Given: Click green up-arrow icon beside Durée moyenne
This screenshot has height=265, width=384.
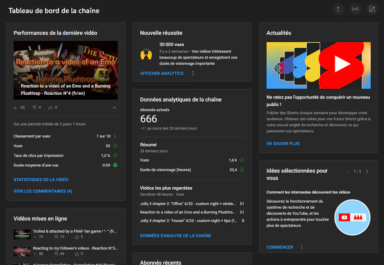Looking at the screenshot, I should 115,165.
